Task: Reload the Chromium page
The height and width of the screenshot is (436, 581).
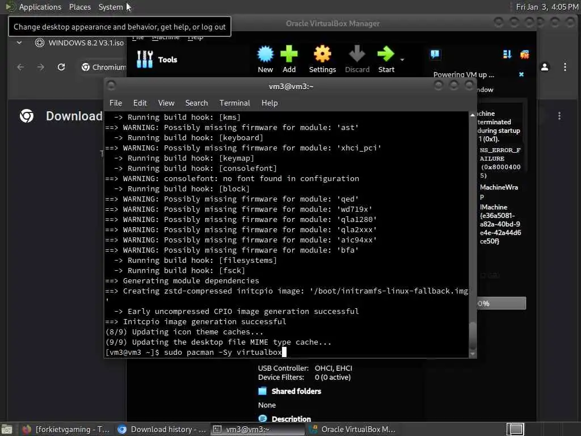Action: point(61,67)
